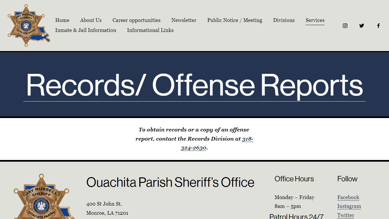
Task: Follow the Instagram footer link
Action: tap(349, 206)
